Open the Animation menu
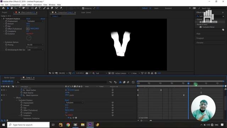Image resolution: width=227 pixels, height=128 pixels. pyautogui.click(x=38, y=5)
